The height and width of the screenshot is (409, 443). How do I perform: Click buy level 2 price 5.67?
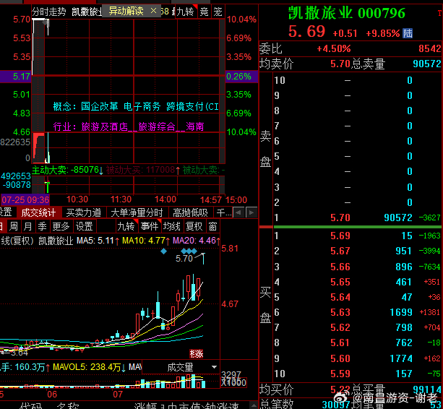[x=340, y=251]
